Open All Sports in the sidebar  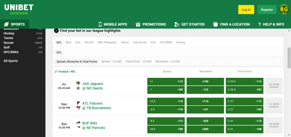[x=11, y=61]
